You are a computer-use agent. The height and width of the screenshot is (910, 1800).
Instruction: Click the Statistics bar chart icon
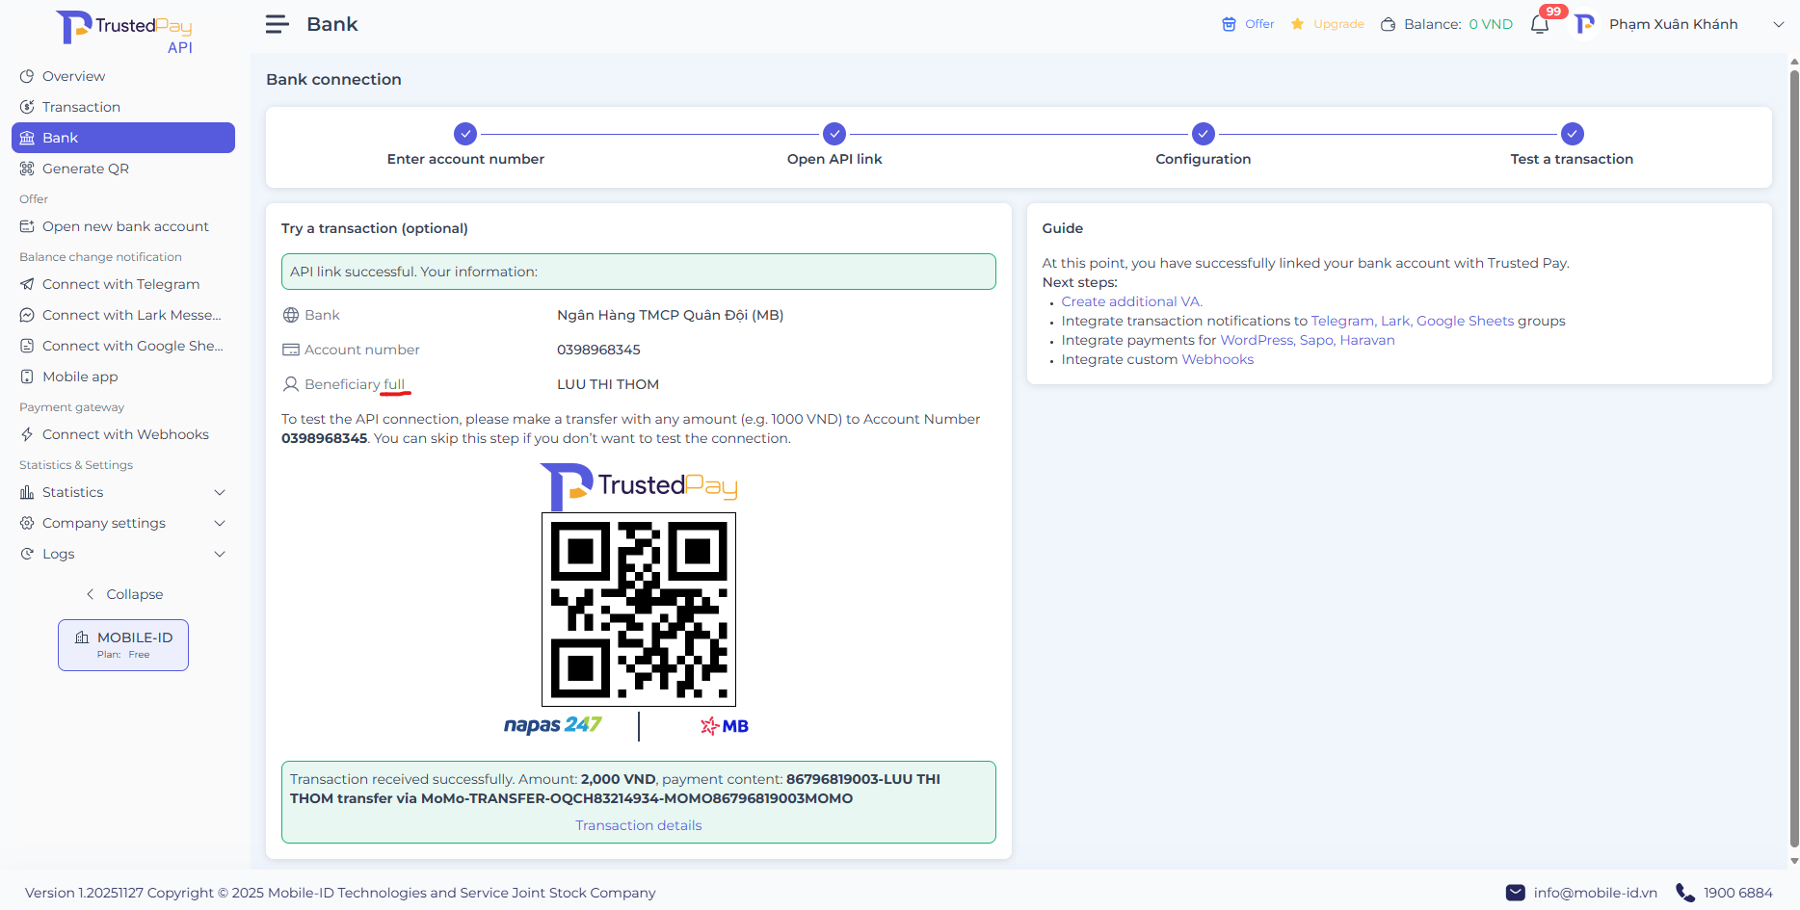click(27, 492)
